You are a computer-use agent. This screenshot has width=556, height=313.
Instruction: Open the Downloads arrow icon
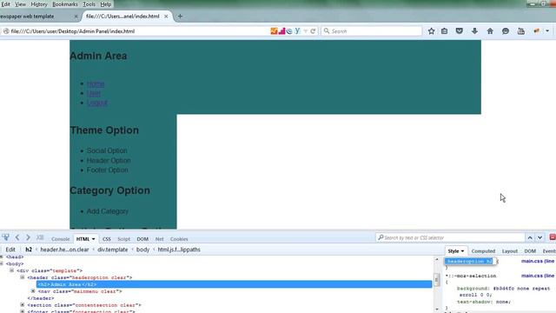pyautogui.click(x=474, y=31)
